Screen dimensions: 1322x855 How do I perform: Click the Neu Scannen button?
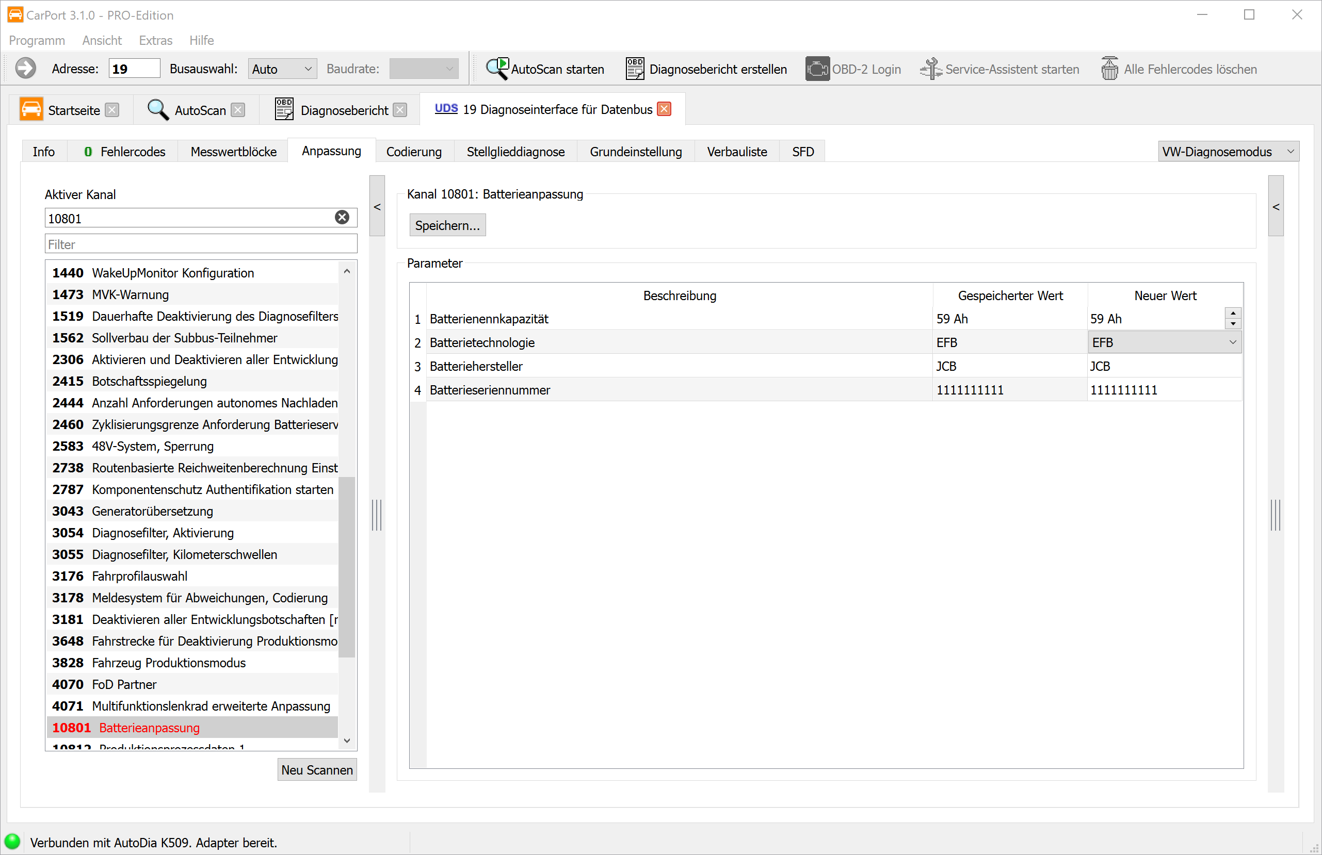pos(317,770)
